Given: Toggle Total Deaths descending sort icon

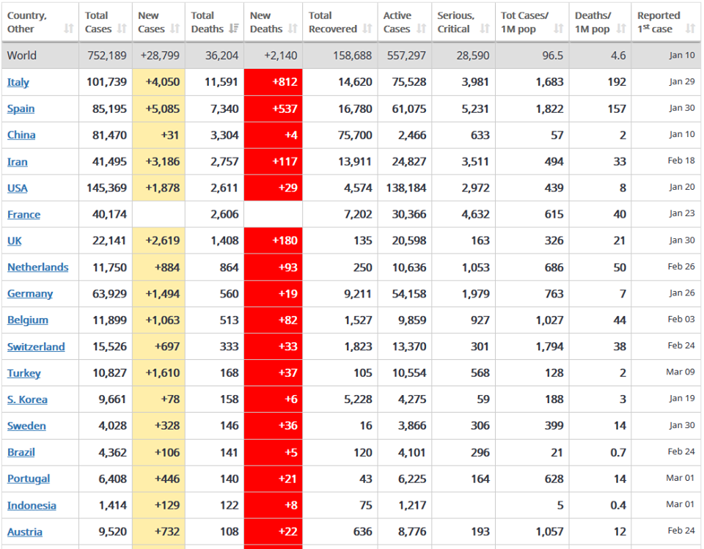Looking at the screenshot, I should pyautogui.click(x=233, y=29).
